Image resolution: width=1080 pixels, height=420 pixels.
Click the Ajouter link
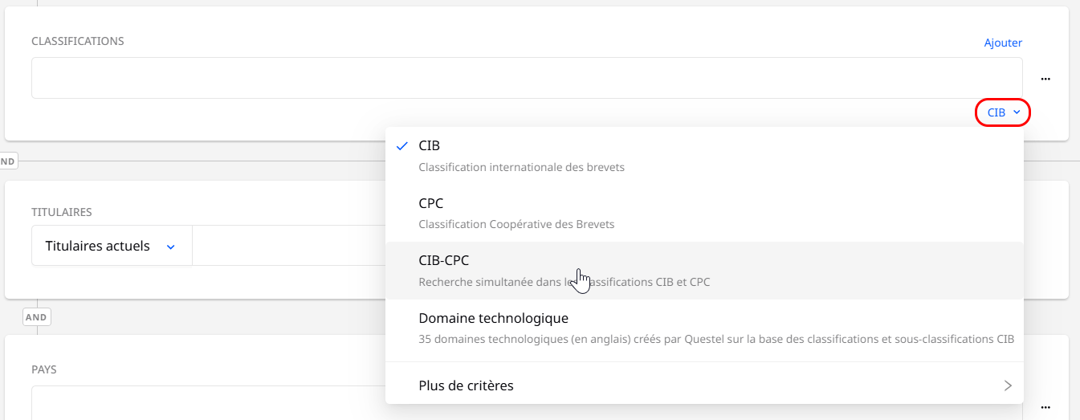click(x=1003, y=43)
